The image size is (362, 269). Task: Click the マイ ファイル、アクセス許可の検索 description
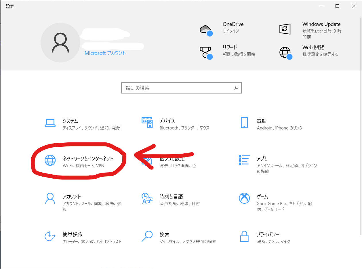click(188, 242)
